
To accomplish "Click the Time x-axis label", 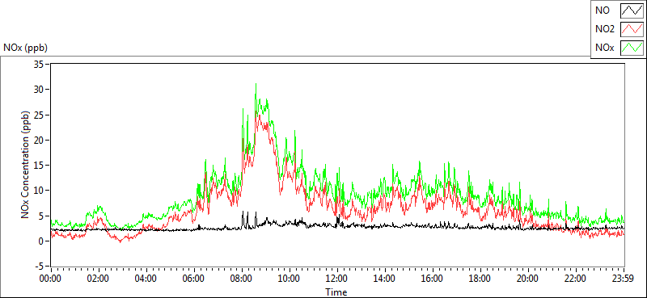I will point(336,292).
